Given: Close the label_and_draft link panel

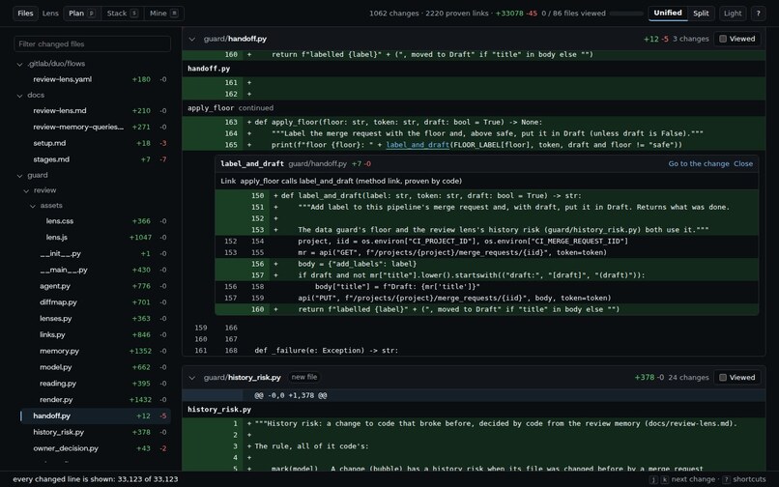Looking at the screenshot, I should point(743,164).
